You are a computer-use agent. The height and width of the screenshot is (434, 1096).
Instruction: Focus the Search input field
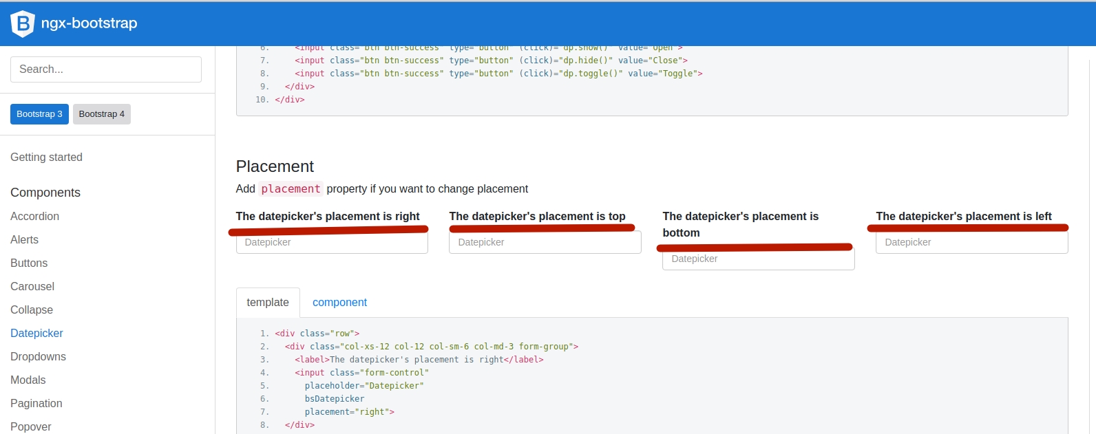tap(106, 69)
